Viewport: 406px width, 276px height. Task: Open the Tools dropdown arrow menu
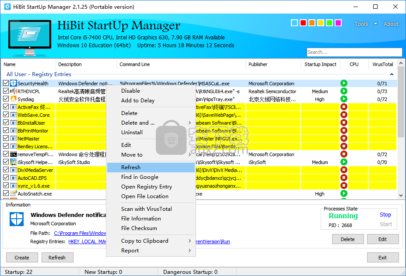[375, 24]
